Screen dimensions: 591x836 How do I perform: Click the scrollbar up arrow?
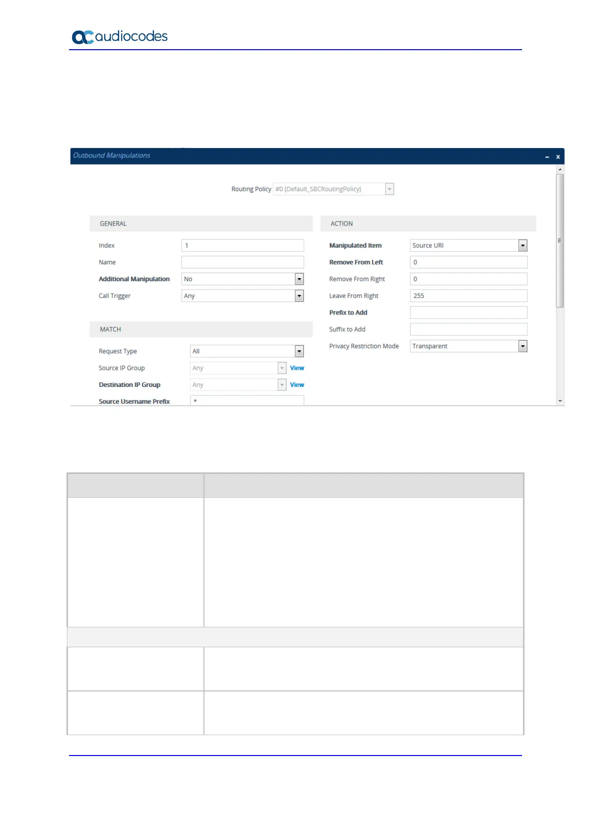point(560,169)
